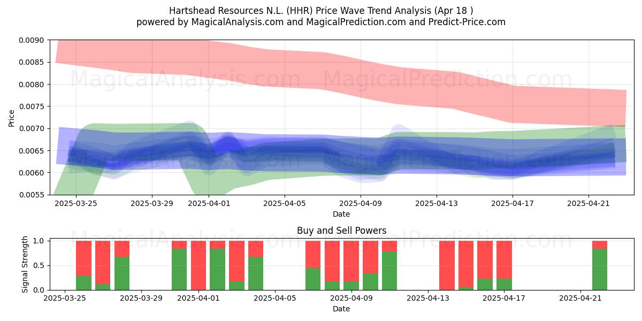
Task: Click the signal bar above the 2025-04-09 tick
Action: click(351, 265)
